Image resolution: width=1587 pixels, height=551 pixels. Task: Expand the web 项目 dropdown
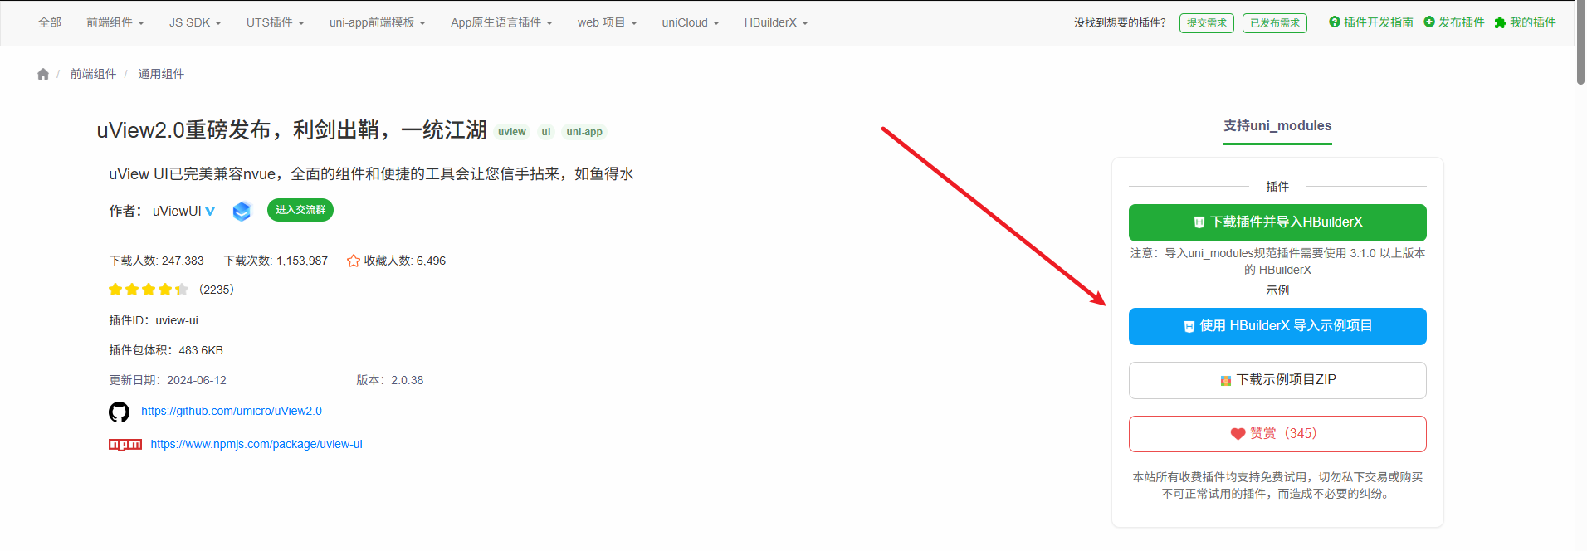[608, 22]
